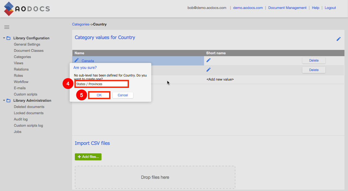Click Library Administration heading
The width and height of the screenshot is (348, 191).
click(x=32, y=101)
